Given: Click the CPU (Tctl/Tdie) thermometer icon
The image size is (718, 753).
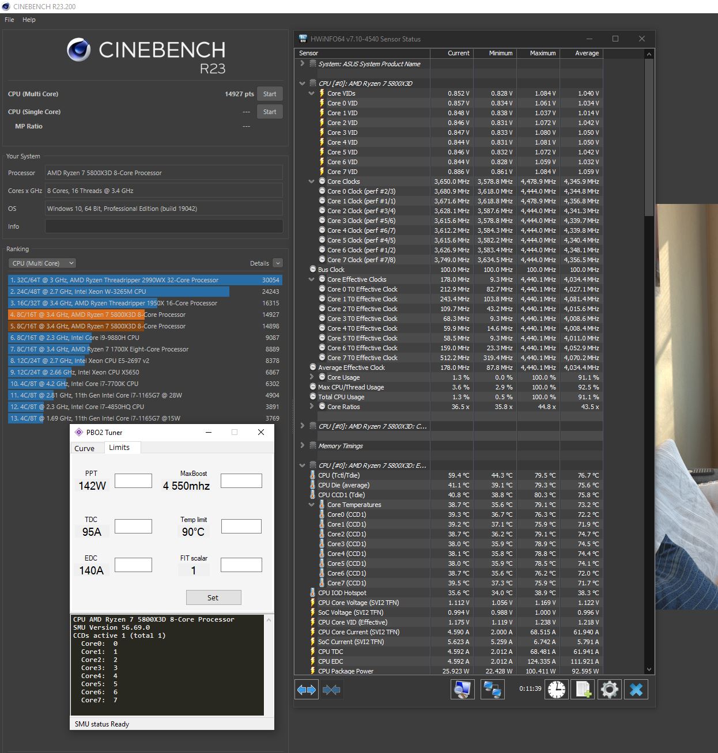Looking at the screenshot, I should click(x=312, y=475).
